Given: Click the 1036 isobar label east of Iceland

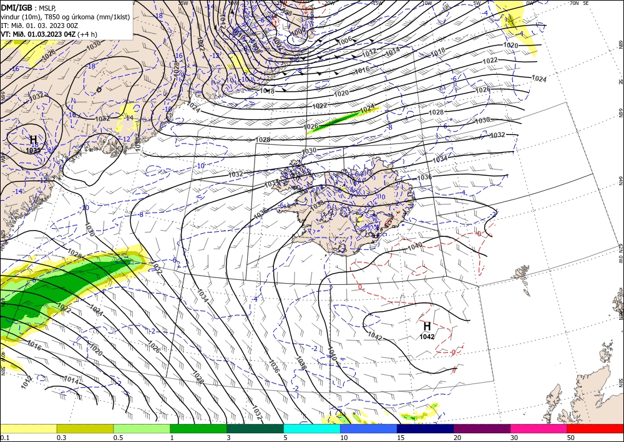Looking at the screenshot, I should pos(424,177).
